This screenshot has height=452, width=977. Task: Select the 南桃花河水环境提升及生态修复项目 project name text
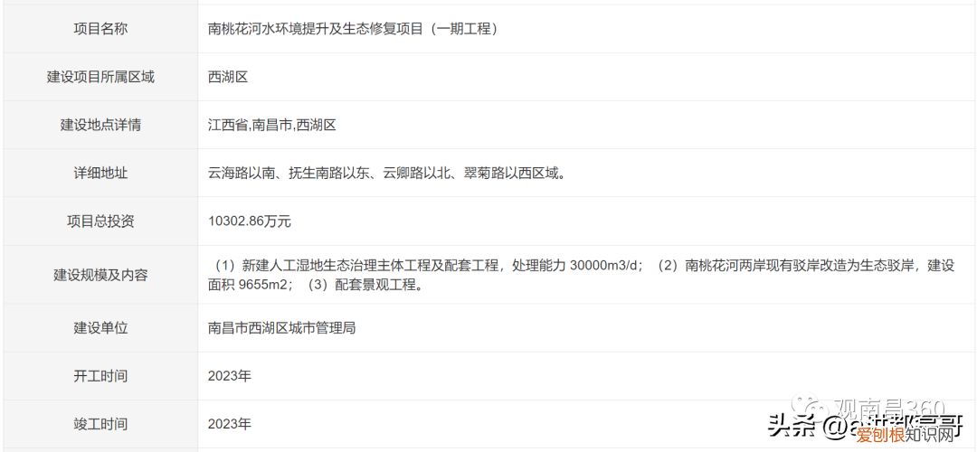(x=354, y=29)
